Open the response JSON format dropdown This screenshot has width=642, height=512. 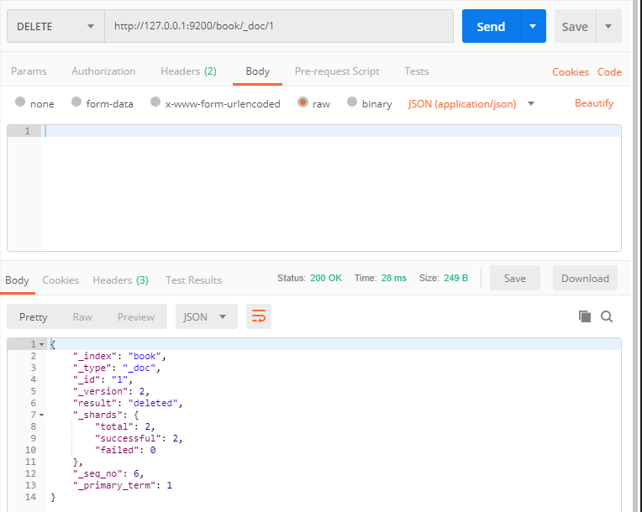[207, 316]
